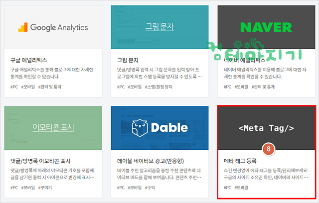Click the 스킨 변경없이 메타 태그 description
Viewport: 319px width, 203px height.
(x=266, y=174)
